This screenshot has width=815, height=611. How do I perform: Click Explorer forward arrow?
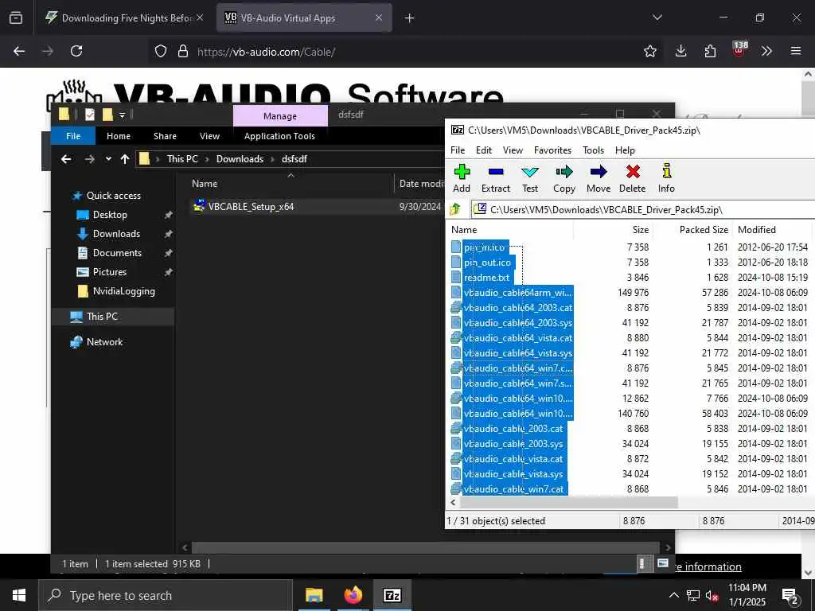click(89, 159)
